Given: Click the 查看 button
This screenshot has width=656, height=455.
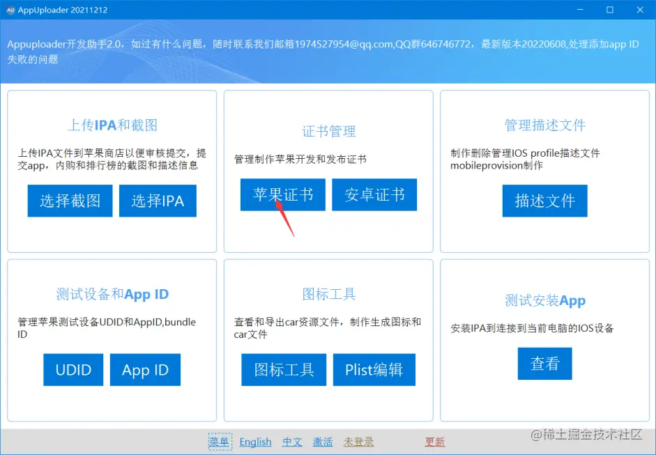Looking at the screenshot, I should click(x=544, y=364).
